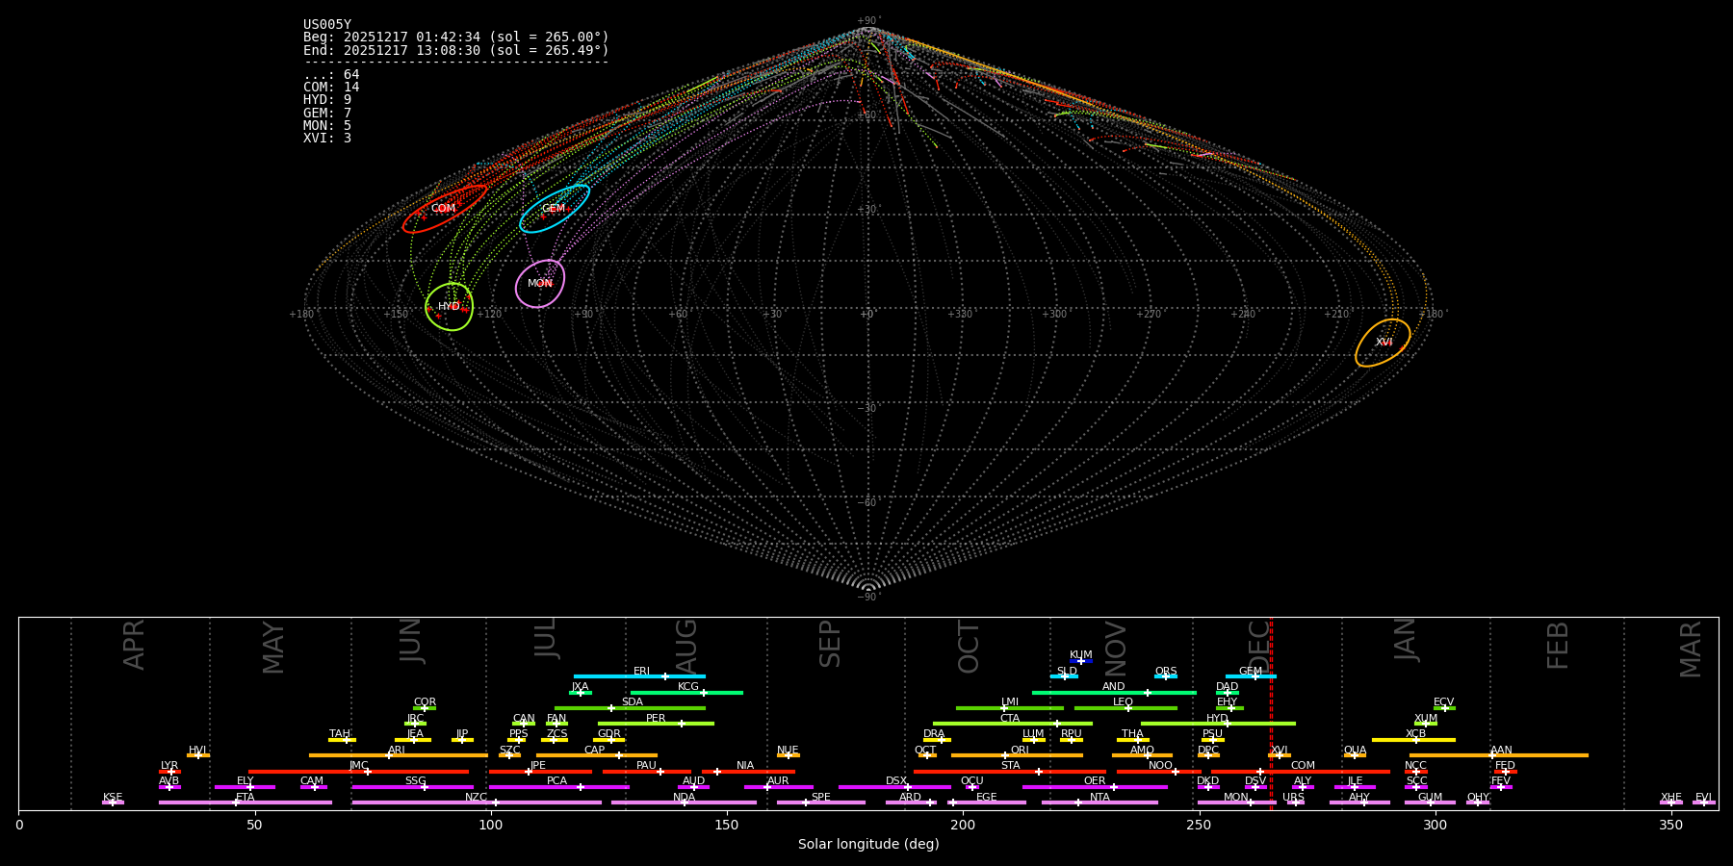Click the LYR shower marker in the timeline
The image size is (1733, 866).
(x=169, y=772)
